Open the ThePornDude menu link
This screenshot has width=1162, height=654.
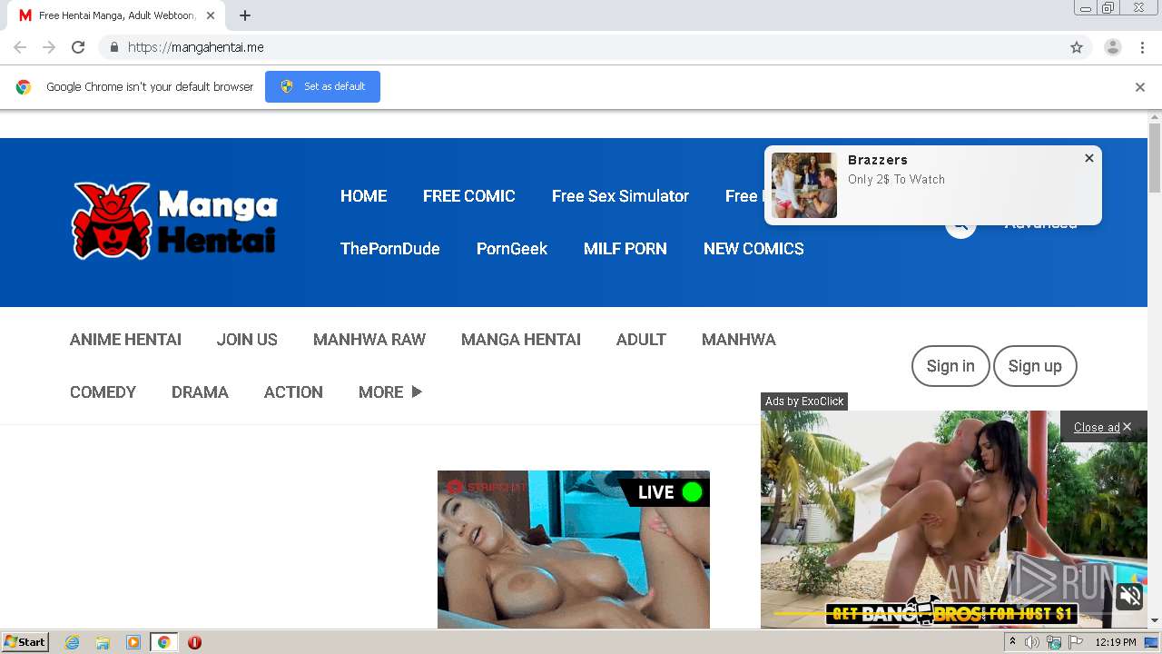point(390,249)
